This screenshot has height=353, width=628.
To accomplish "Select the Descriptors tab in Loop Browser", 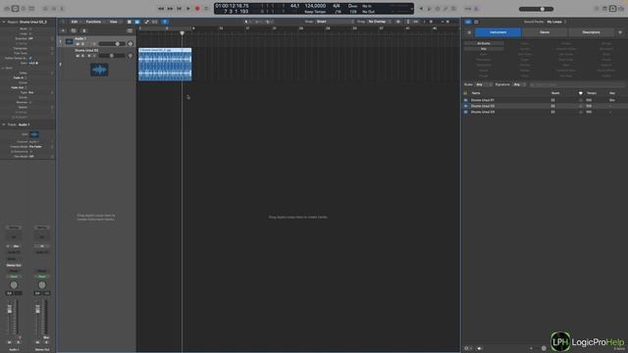I will pyautogui.click(x=591, y=32).
